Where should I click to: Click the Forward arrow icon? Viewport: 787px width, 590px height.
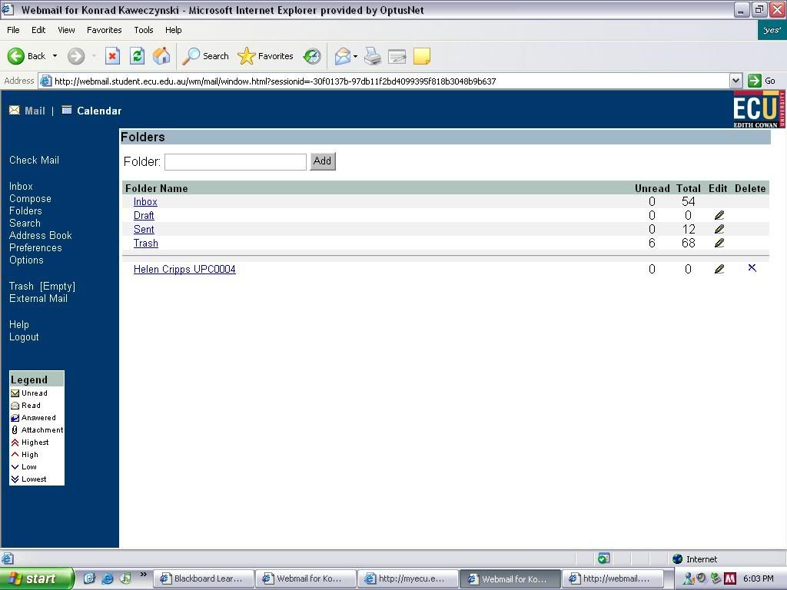(x=76, y=56)
